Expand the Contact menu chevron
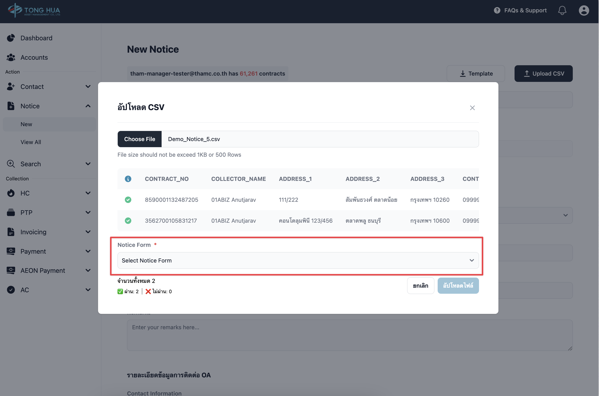 (x=88, y=87)
